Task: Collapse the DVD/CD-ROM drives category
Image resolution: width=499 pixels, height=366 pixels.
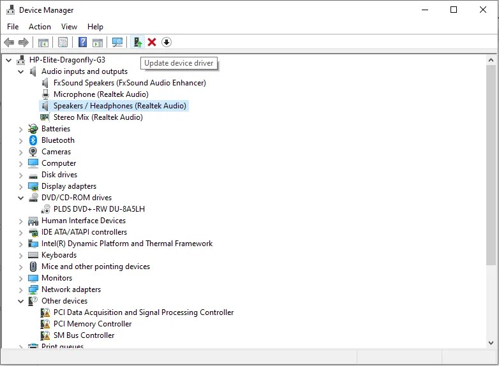Action: click(20, 198)
